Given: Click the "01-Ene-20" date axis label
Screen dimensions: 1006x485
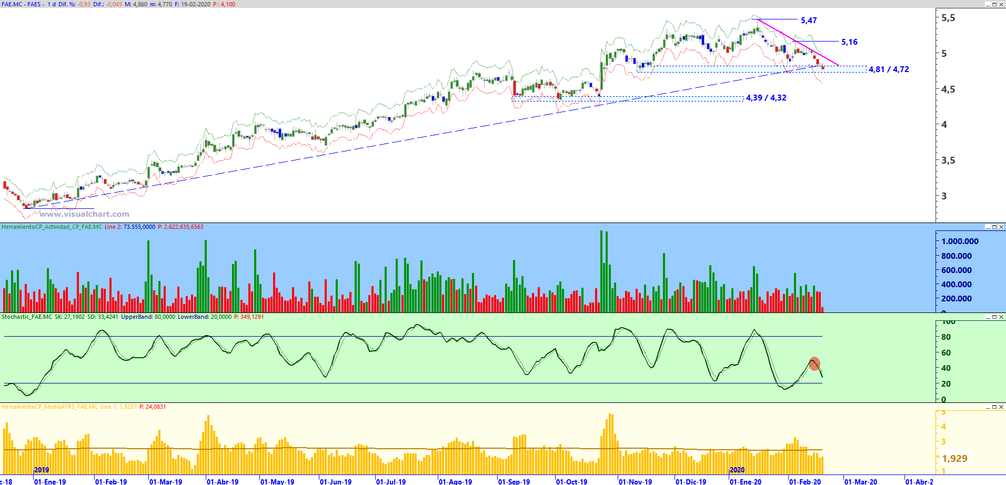Looking at the screenshot, I should pos(746,481).
